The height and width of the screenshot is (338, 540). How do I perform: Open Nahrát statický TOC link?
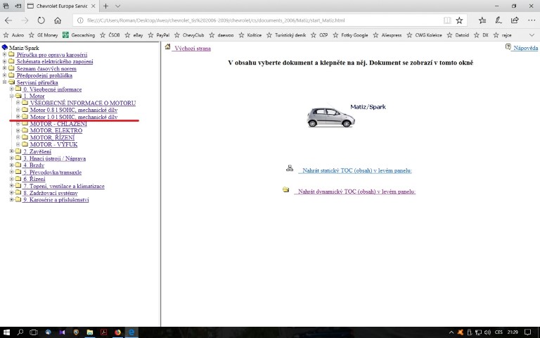(x=355, y=170)
